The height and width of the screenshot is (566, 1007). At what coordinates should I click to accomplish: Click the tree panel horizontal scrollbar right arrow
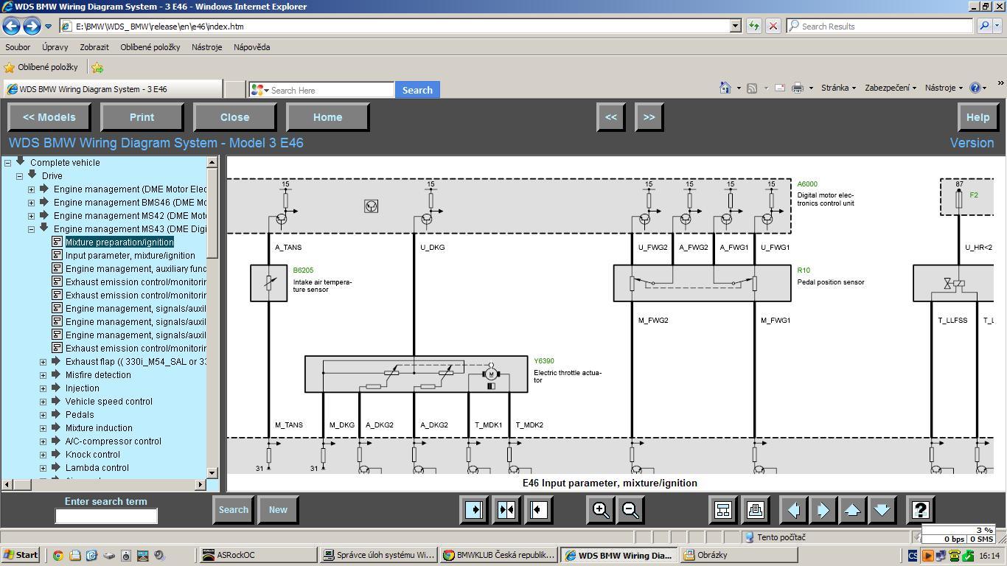pos(201,484)
